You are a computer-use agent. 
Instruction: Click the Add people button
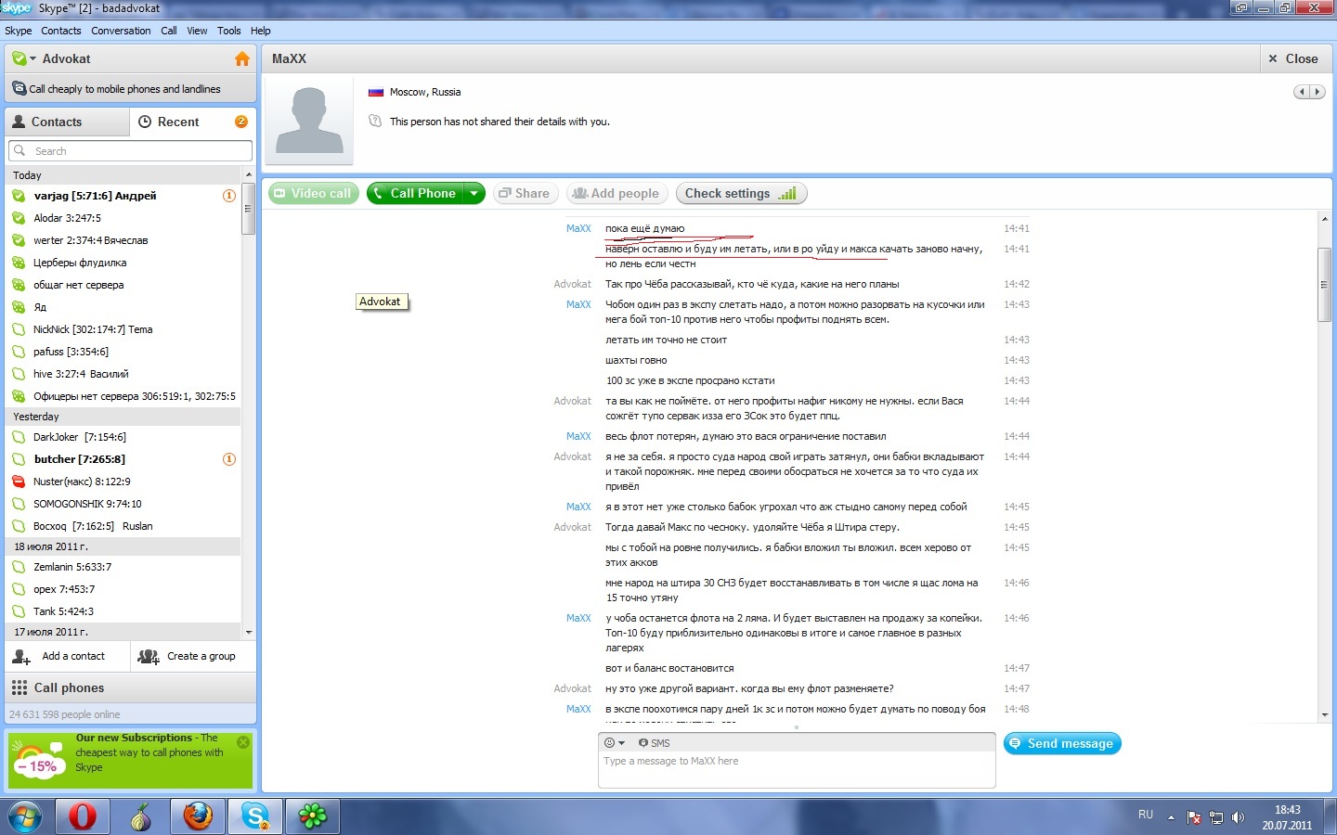pyautogui.click(x=617, y=193)
